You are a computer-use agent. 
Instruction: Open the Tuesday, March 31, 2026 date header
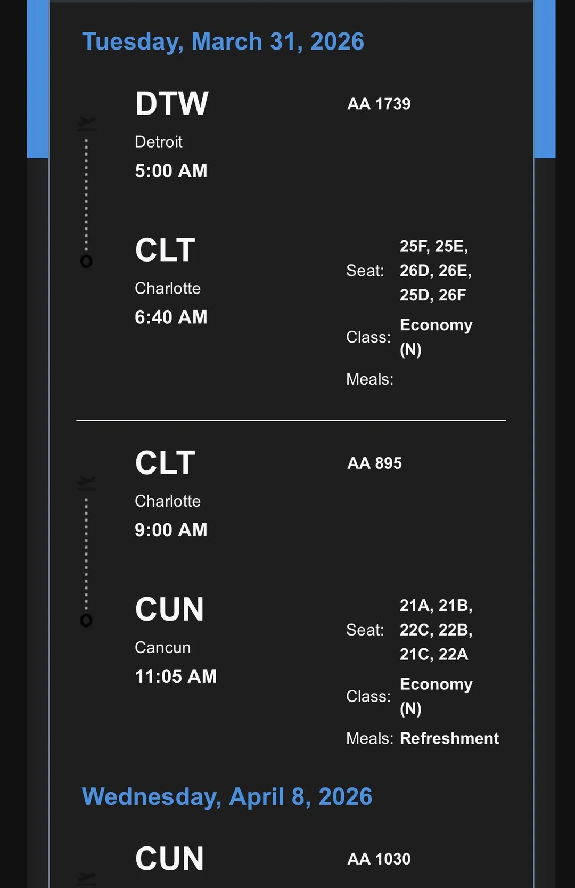(x=223, y=42)
